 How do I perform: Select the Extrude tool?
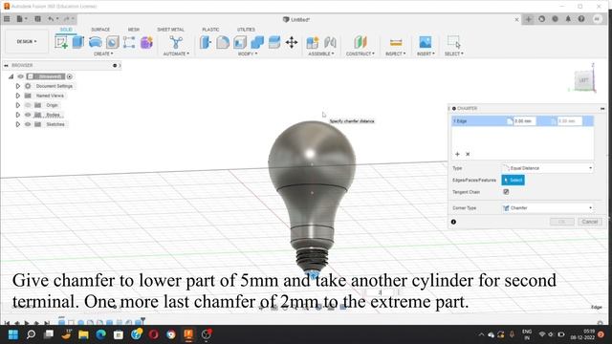coord(78,42)
